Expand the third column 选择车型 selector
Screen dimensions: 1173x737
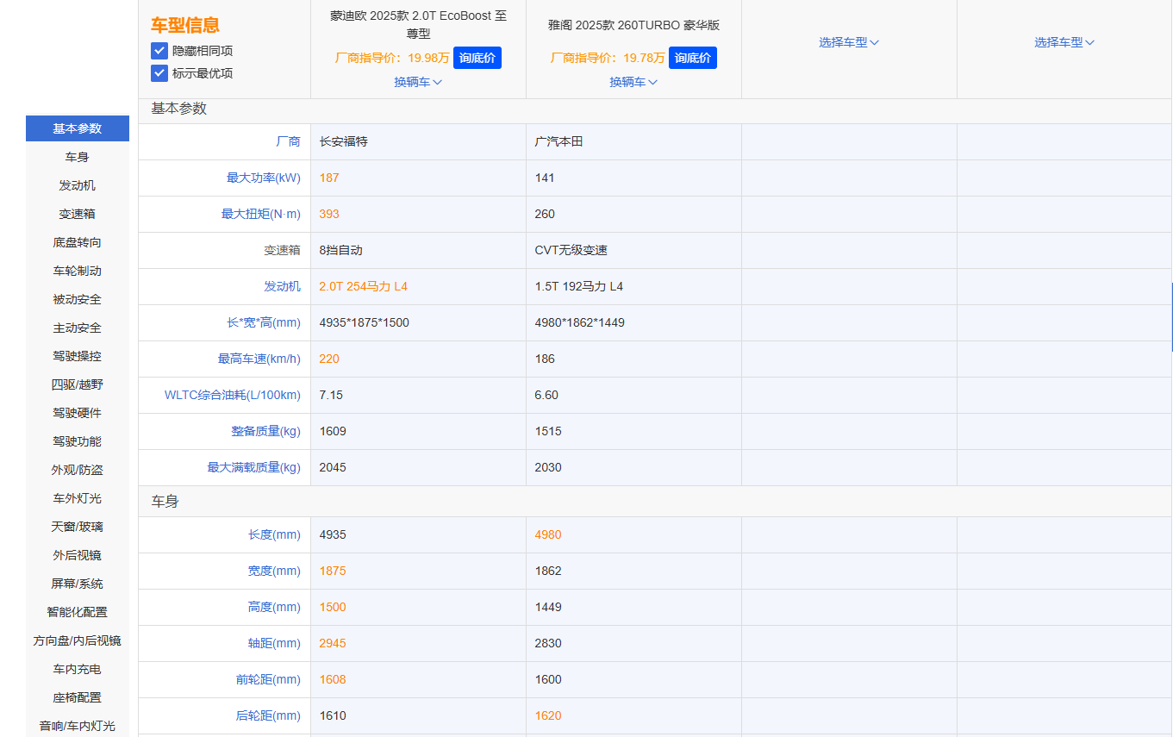tap(848, 42)
